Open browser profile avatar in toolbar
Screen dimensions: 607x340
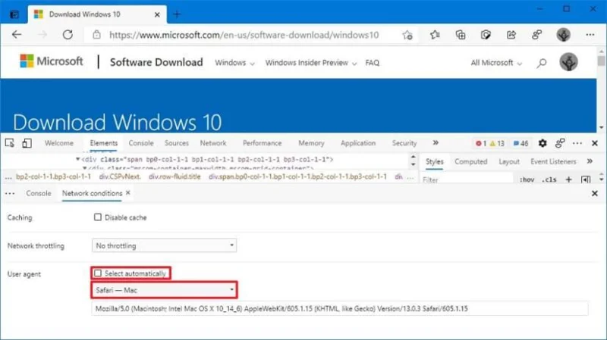click(x=563, y=35)
